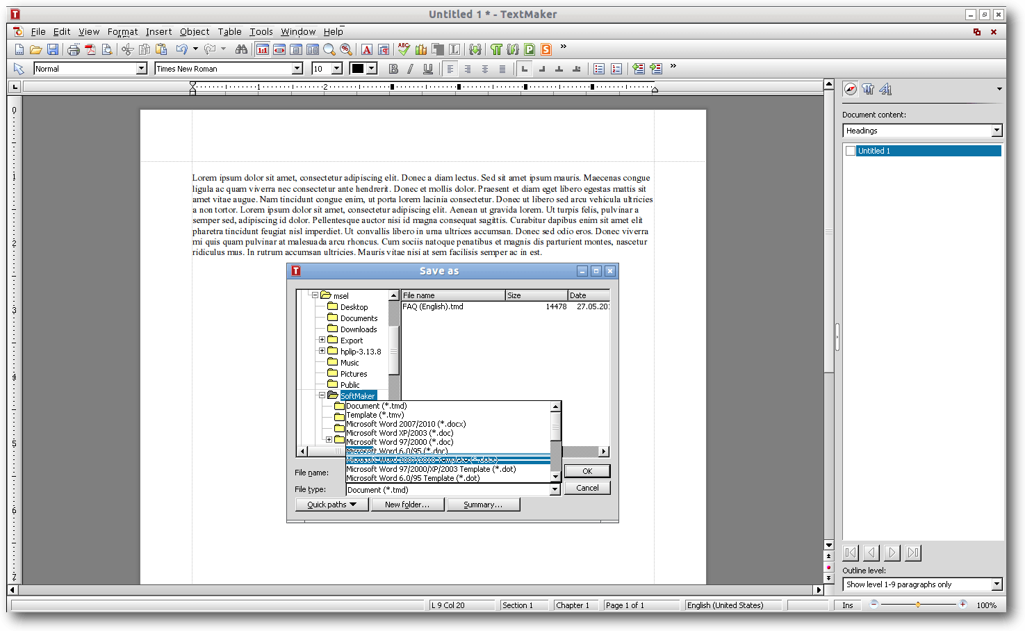Image resolution: width=1025 pixels, height=631 pixels.
Task: Open the Insert menu
Action: (158, 31)
